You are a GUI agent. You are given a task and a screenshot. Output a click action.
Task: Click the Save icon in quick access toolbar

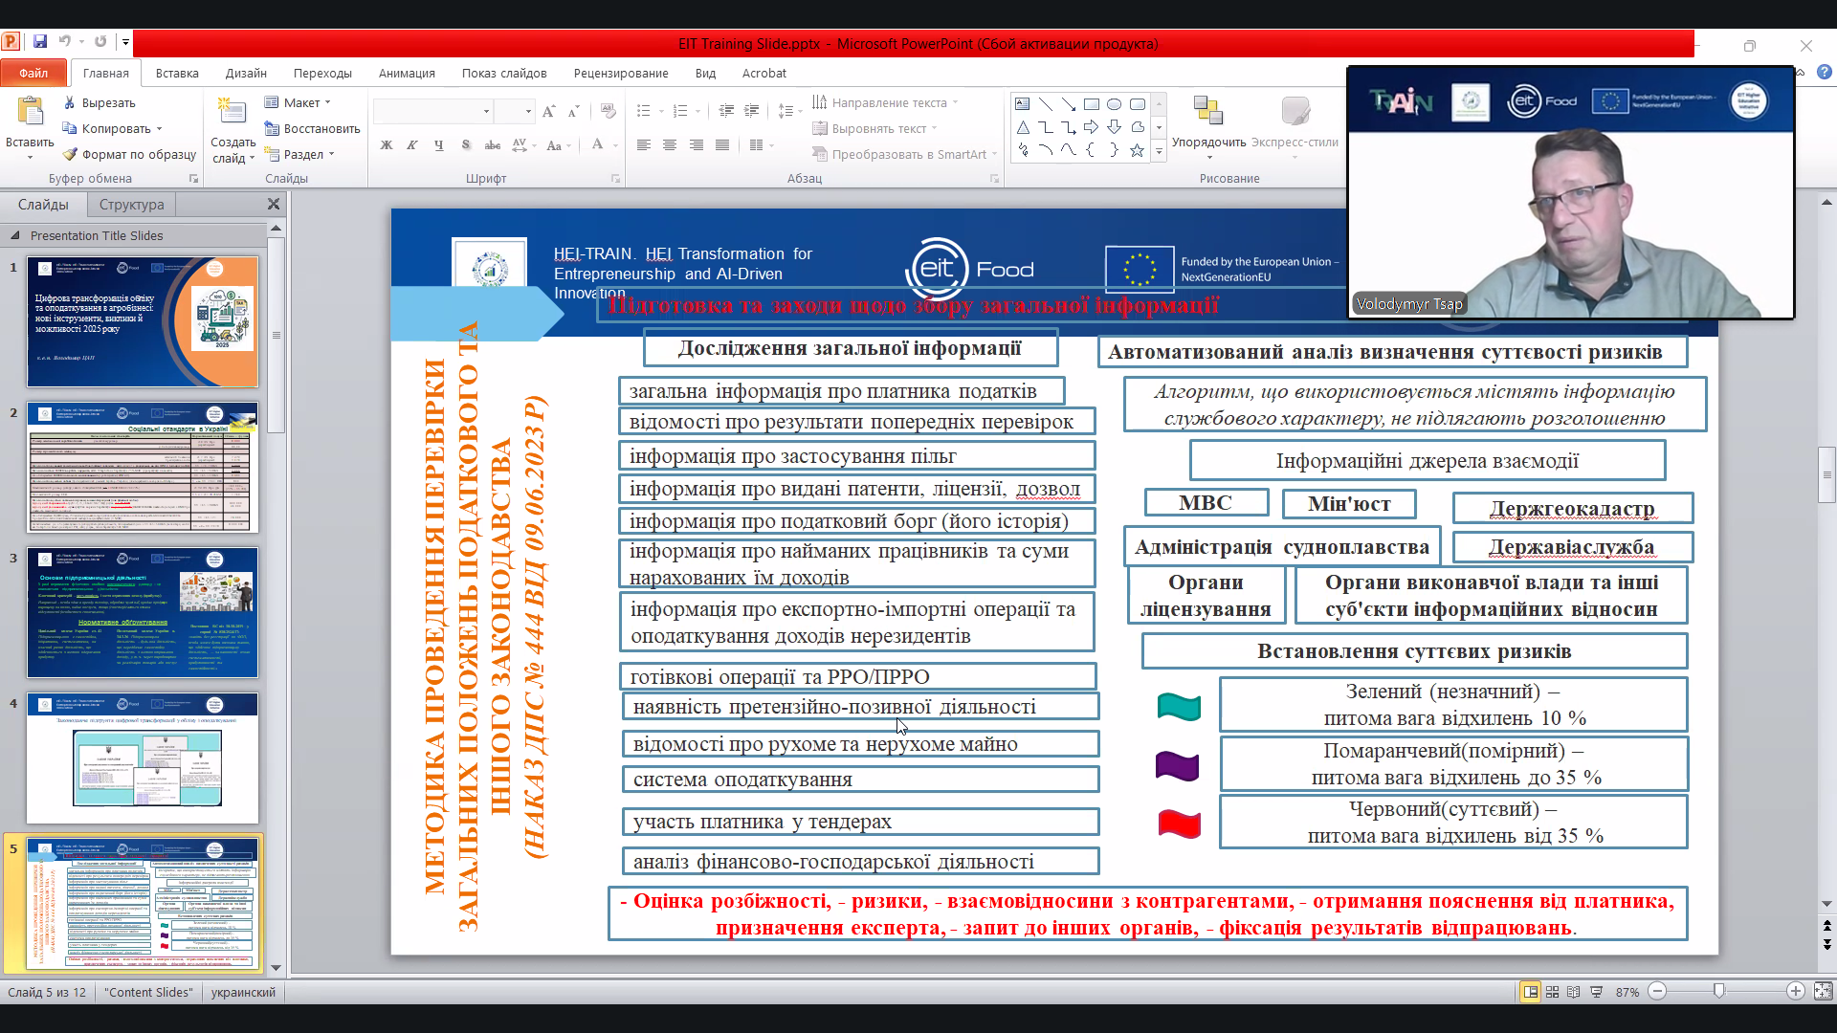tap(40, 42)
